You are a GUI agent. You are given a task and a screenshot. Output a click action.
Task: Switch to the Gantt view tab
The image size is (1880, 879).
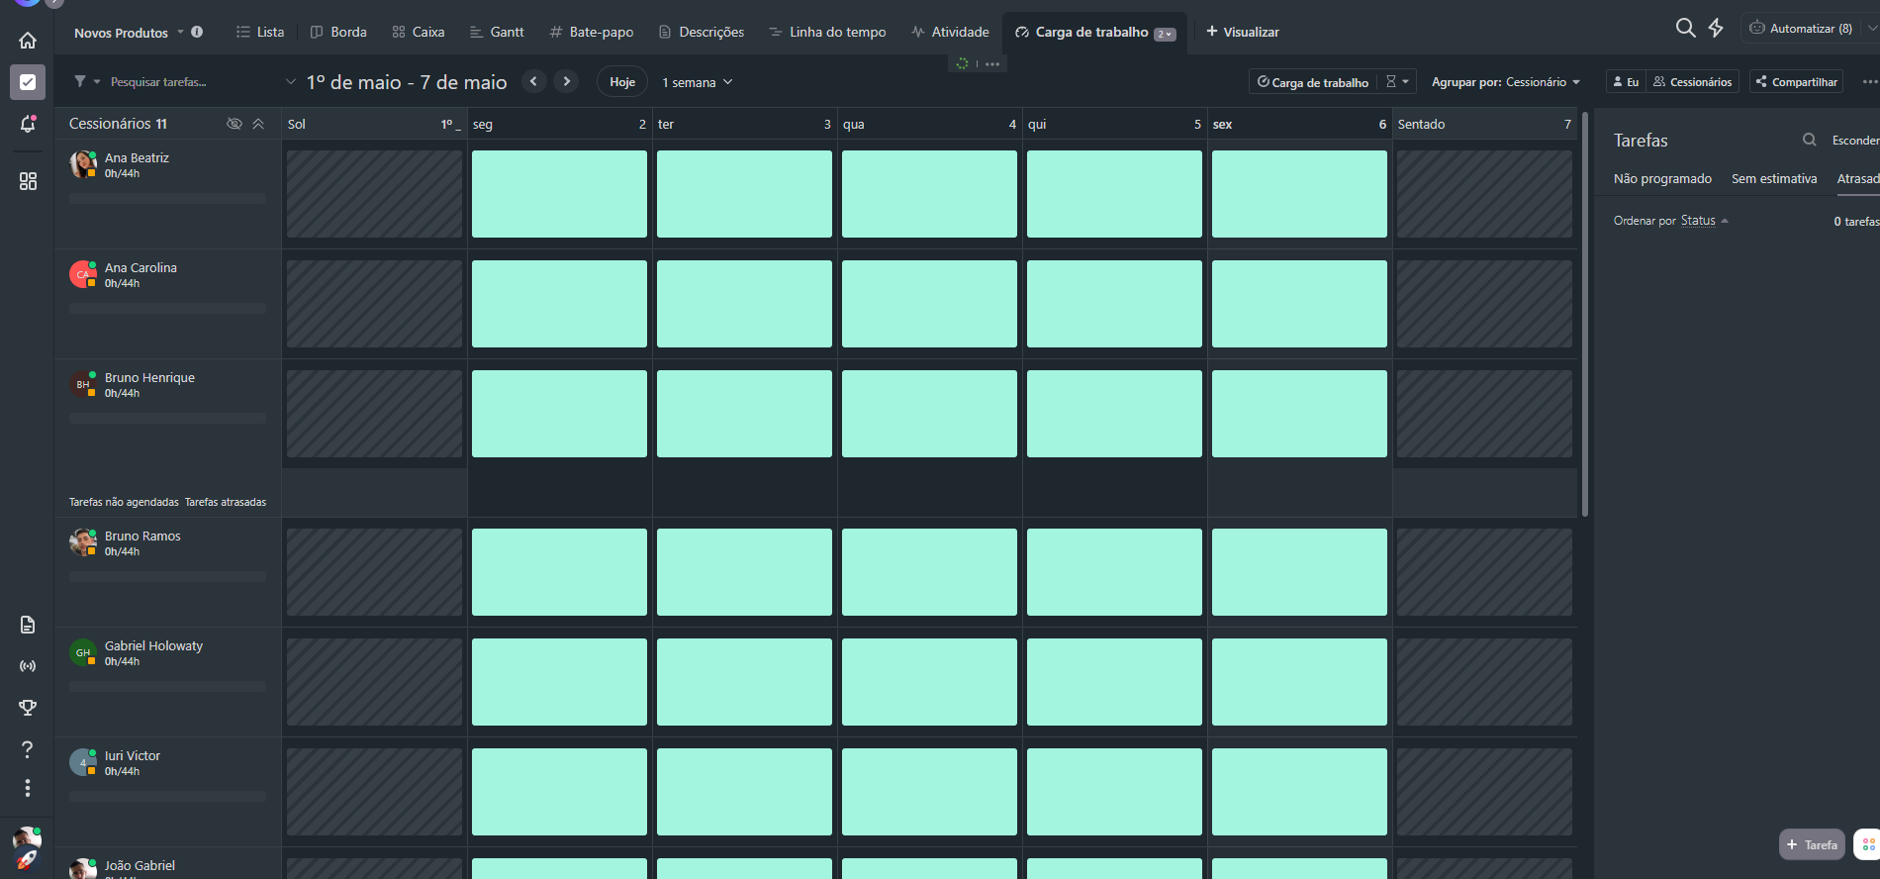[497, 32]
